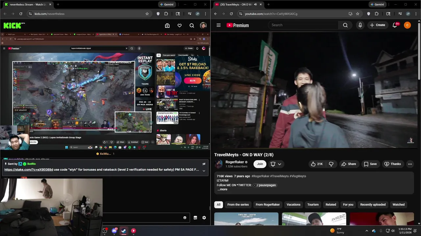Go back in the YouTube window
The width and height of the screenshot is (421, 236).
(x=215, y=14)
